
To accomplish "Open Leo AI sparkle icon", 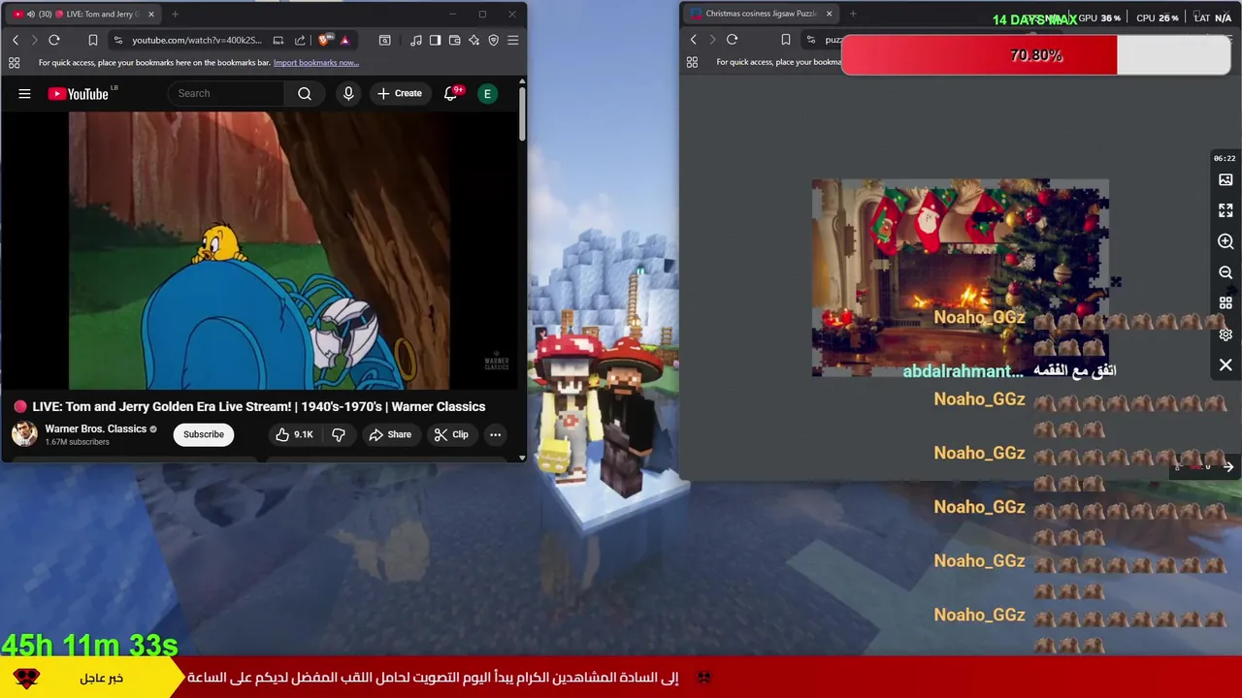I will click(474, 40).
